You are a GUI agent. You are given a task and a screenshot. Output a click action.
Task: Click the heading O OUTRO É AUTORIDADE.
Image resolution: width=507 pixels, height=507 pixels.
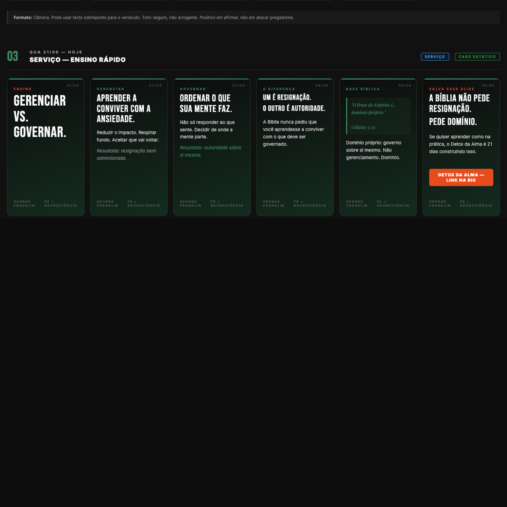tap(294, 108)
